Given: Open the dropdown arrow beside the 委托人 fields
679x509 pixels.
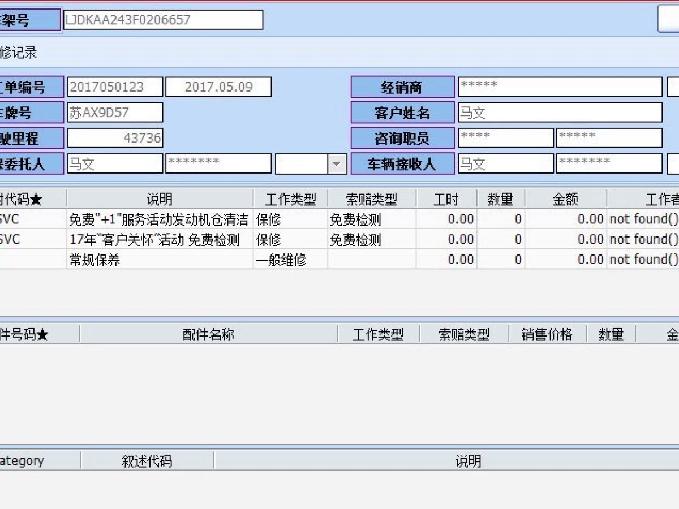Looking at the screenshot, I should coord(338,164).
